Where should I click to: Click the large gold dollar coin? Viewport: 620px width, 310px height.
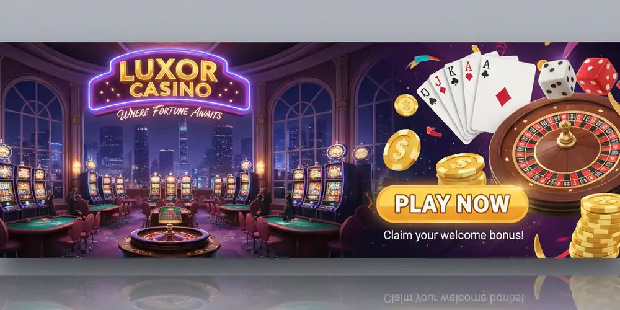[x=402, y=150]
